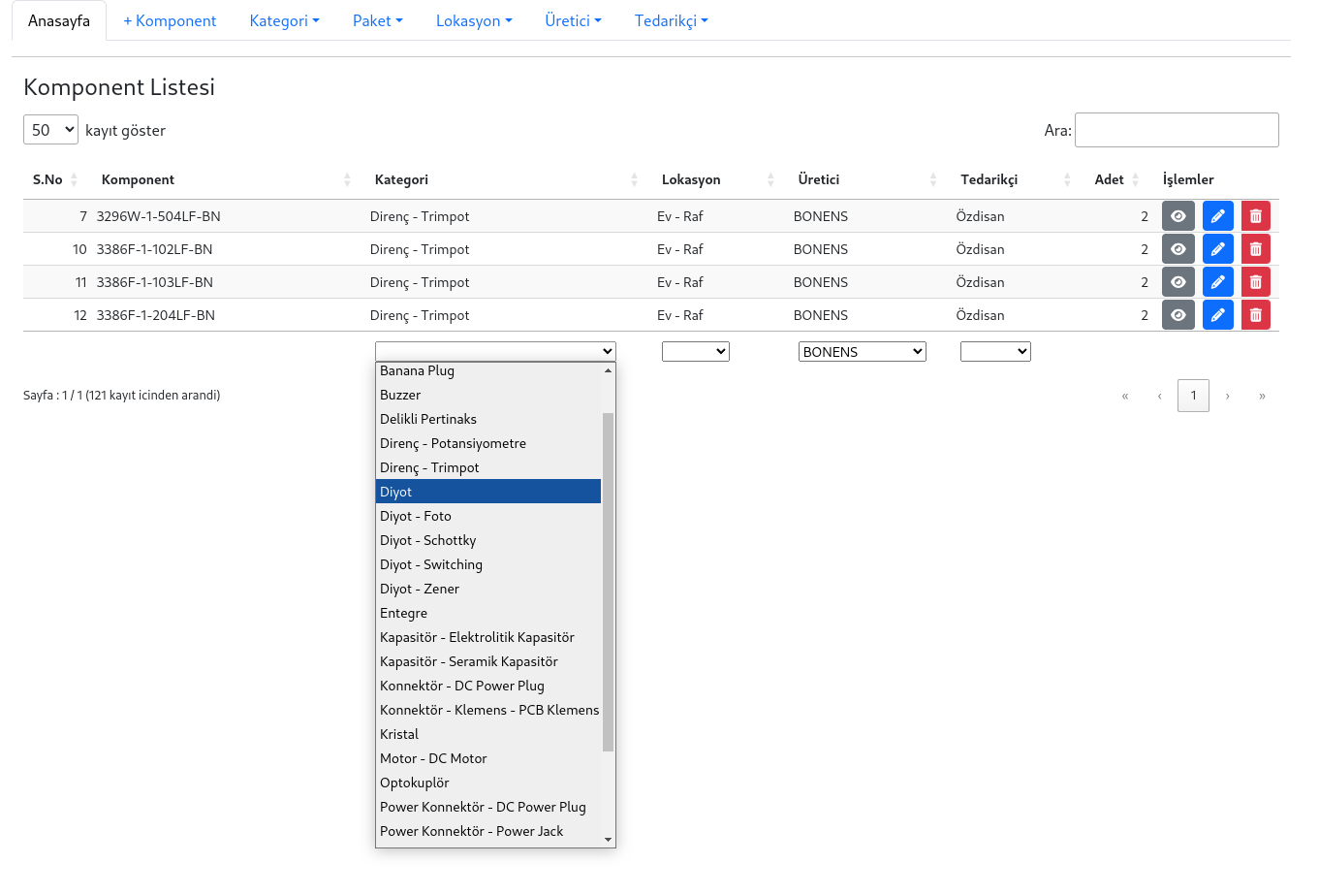Click the category list scrollbar thumb

click(x=608, y=582)
